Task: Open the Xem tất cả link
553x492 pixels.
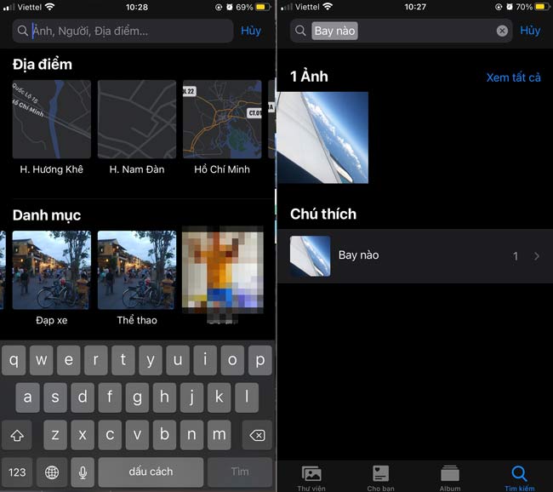Action: pos(513,77)
